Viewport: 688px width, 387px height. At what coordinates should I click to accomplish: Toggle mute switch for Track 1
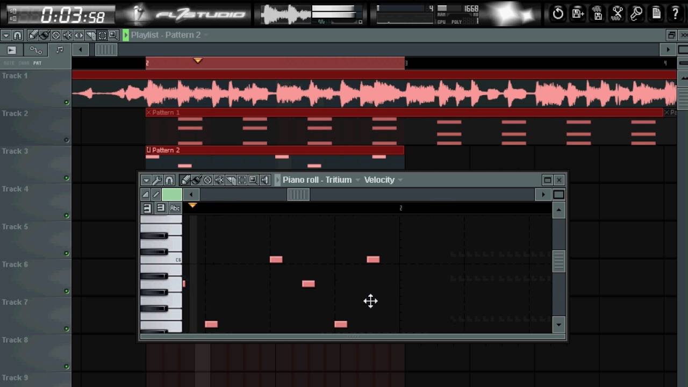pyautogui.click(x=67, y=102)
